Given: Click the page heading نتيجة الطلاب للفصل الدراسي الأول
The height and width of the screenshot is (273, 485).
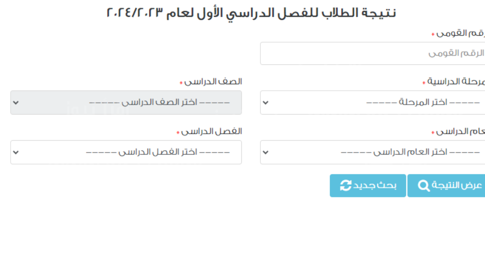Looking at the screenshot, I should click(x=251, y=13).
